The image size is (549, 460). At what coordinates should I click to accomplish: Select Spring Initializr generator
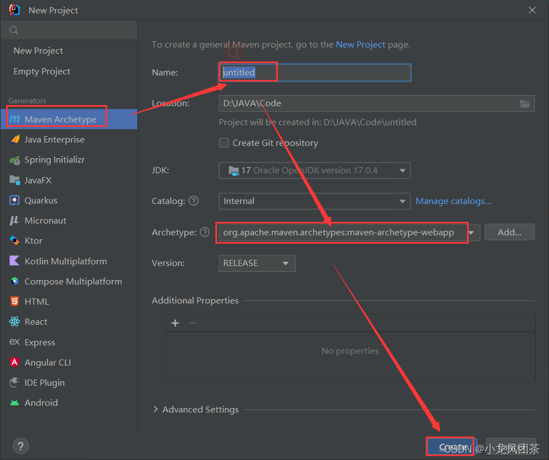(69, 160)
